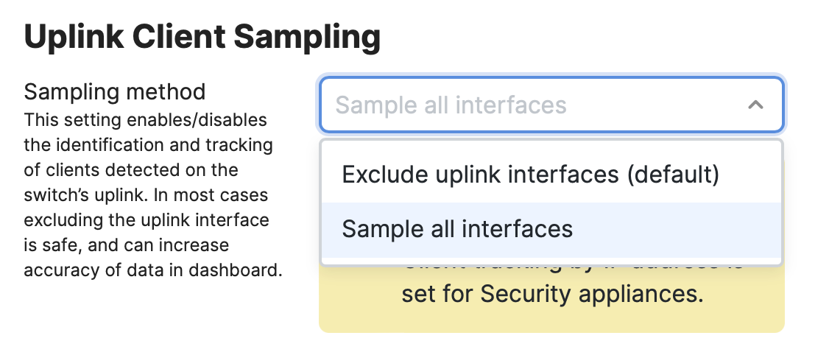Click the text 'of clients detected on the'
Image resolution: width=829 pixels, height=355 pixels.
(131, 170)
